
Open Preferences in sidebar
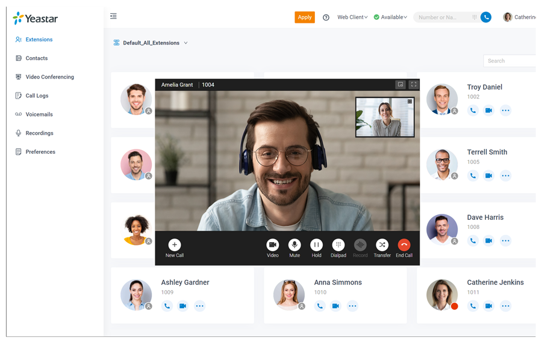36,152
